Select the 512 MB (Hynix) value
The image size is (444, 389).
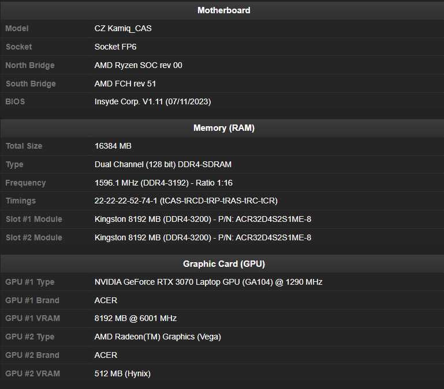point(122,374)
